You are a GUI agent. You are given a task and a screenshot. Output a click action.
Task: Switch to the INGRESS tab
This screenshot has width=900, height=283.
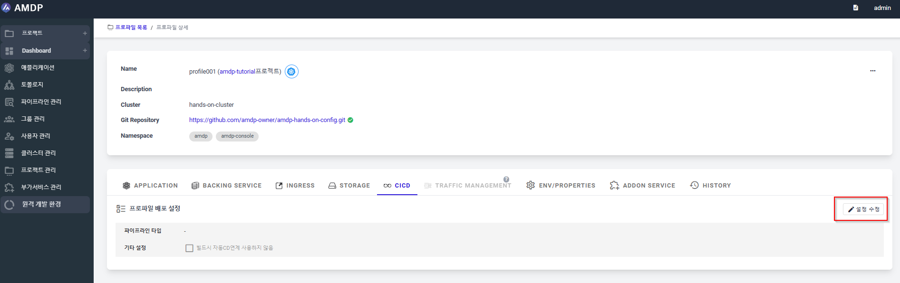click(x=295, y=186)
